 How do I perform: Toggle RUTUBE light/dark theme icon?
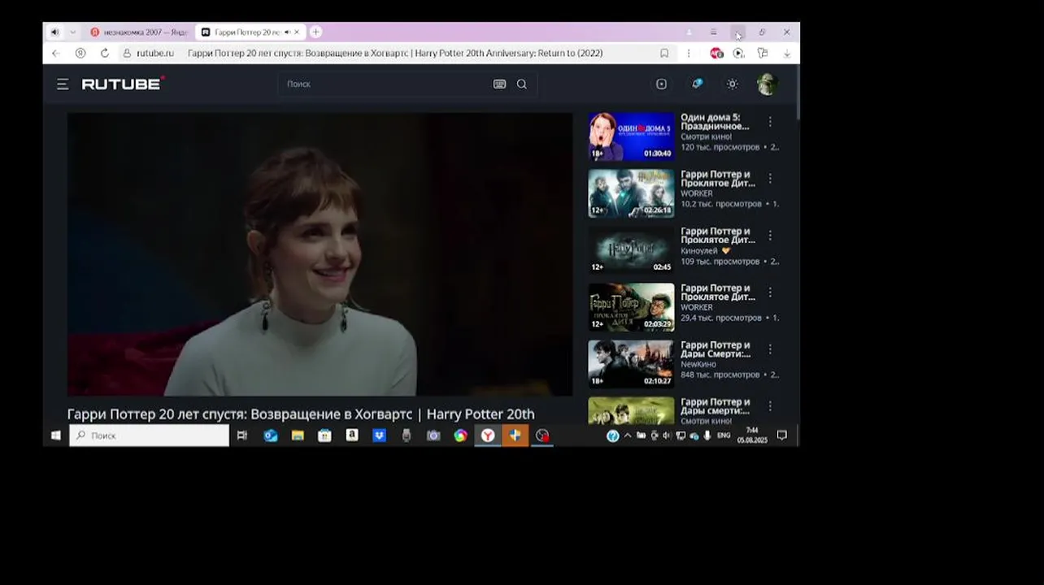click(x=732, y=84)
